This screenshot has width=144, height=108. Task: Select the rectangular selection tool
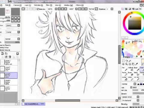pos(123,61)
